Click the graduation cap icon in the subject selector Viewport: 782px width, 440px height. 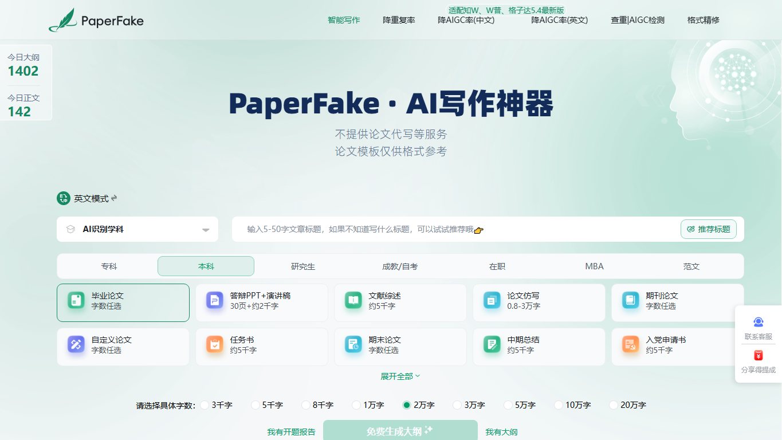[70, 229]
